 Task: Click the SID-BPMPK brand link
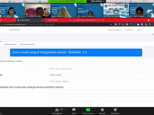pyautogui.click(x=15, y=30)
